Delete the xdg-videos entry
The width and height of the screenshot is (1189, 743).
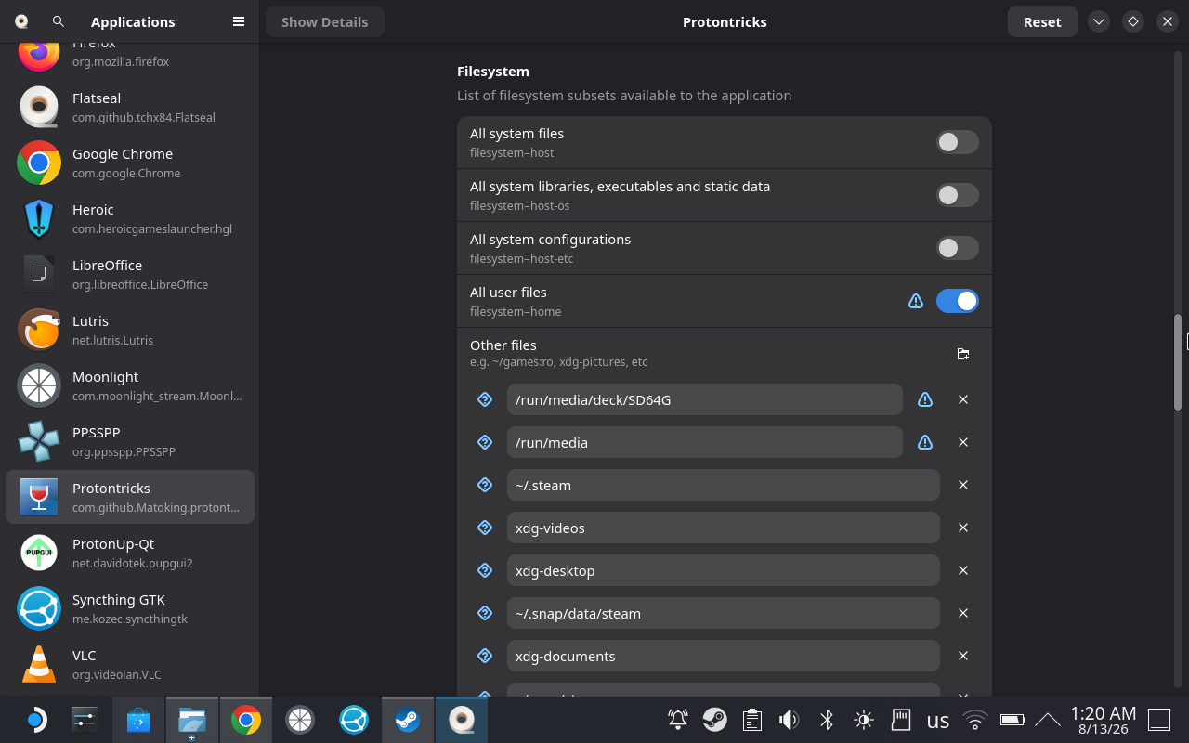pyautogui.click(x=963, y=528)
